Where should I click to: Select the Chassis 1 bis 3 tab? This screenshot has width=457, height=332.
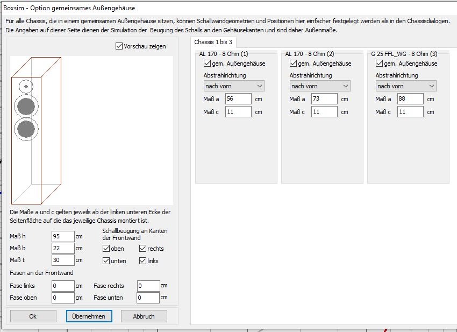[x=213, y=42]
